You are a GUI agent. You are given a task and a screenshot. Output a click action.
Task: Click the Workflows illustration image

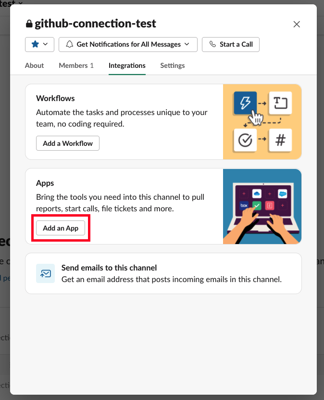pos(262,122)
